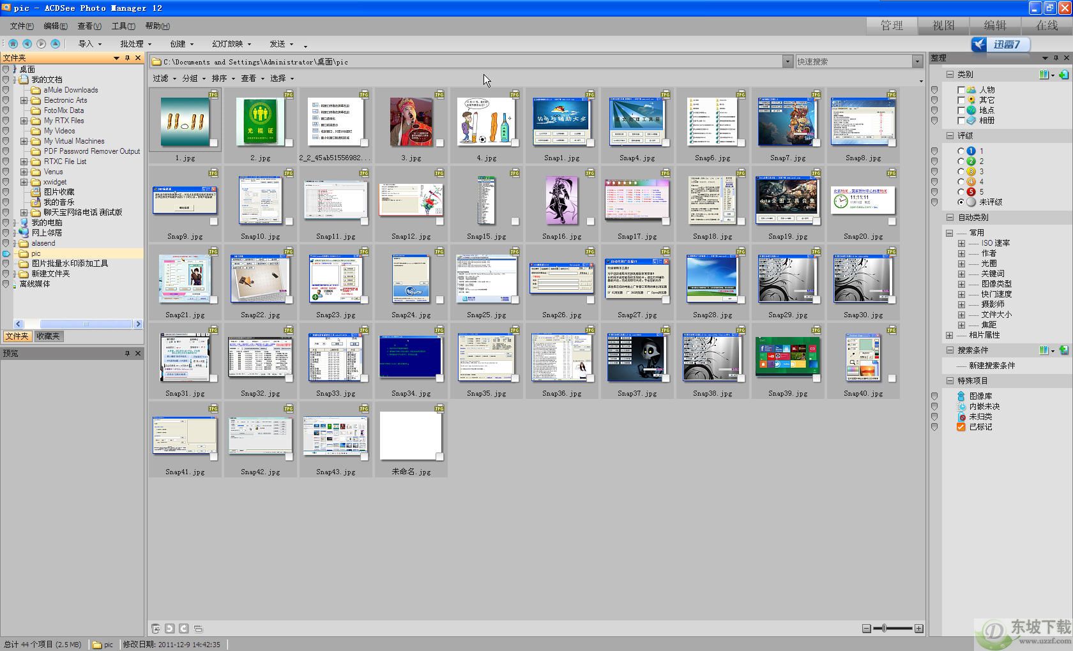Collapse the 评级 section
Screen dimensions: 1073x651
point(950,136)
